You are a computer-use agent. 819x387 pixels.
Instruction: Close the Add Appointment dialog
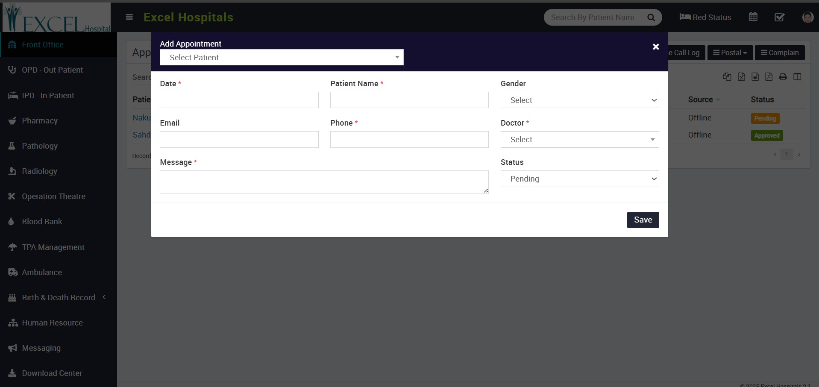coord(656,47)
